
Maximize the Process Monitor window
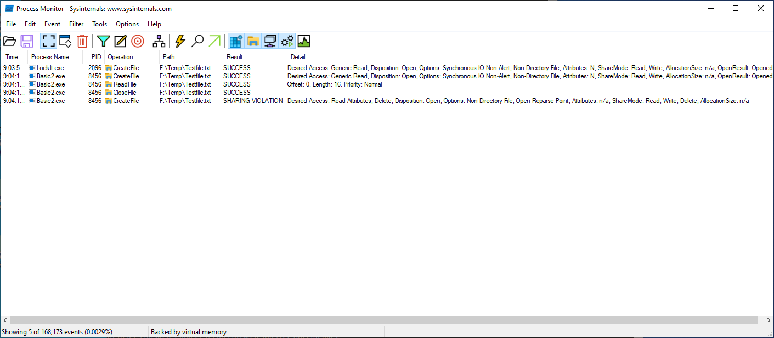coord(736,8)
